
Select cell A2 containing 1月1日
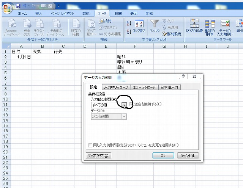21,57
